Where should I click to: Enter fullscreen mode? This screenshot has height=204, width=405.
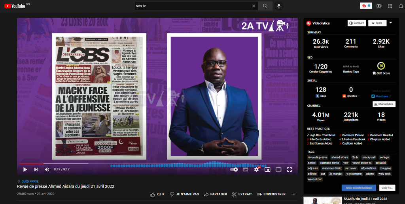290,169
